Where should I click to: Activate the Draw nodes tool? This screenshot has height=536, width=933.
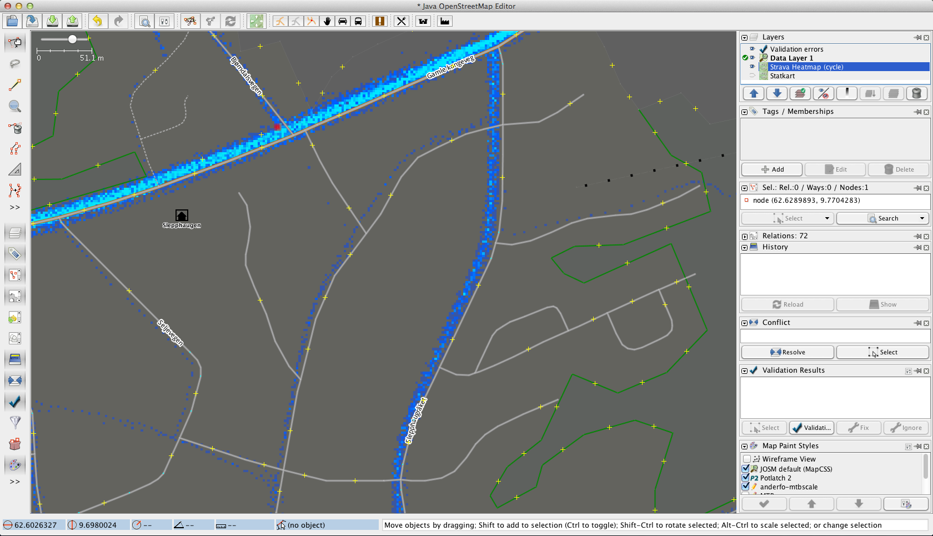15,85
